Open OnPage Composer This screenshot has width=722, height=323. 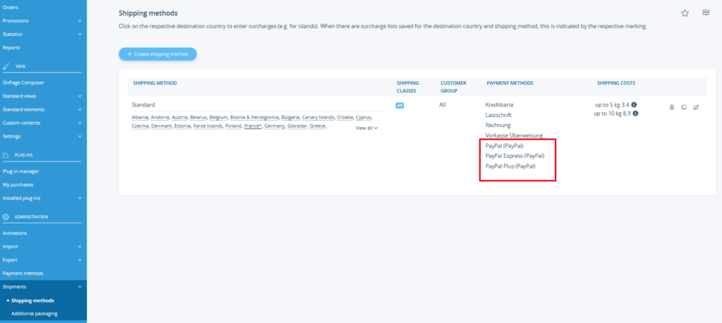23,83
